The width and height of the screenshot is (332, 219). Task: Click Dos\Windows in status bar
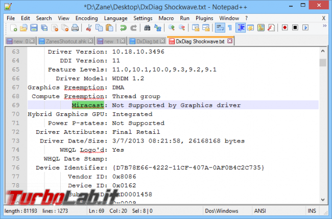point(222,211)
